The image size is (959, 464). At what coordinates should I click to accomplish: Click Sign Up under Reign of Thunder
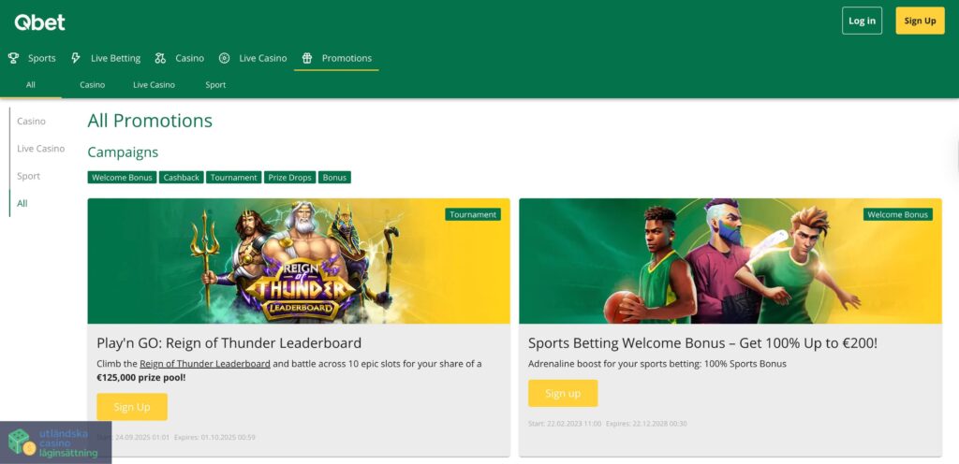[132, 407]
